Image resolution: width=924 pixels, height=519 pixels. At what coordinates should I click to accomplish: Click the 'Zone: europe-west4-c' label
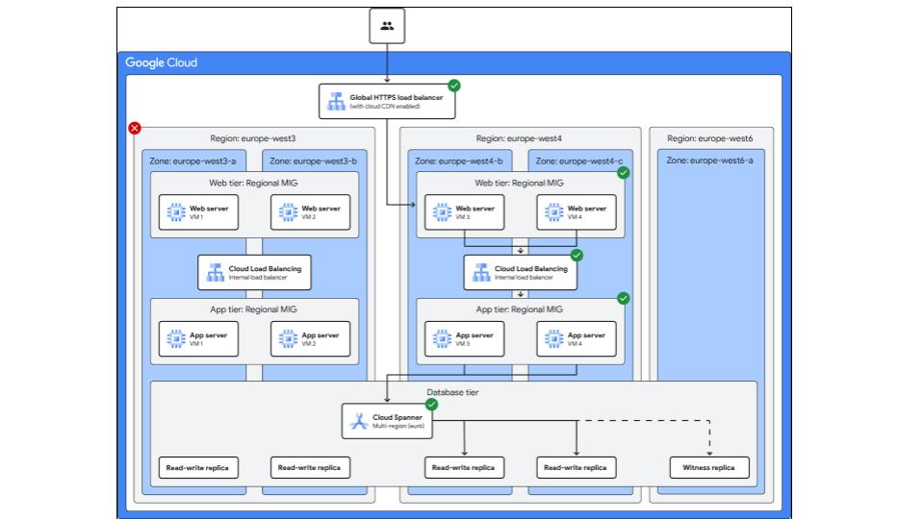click(578, 161)
